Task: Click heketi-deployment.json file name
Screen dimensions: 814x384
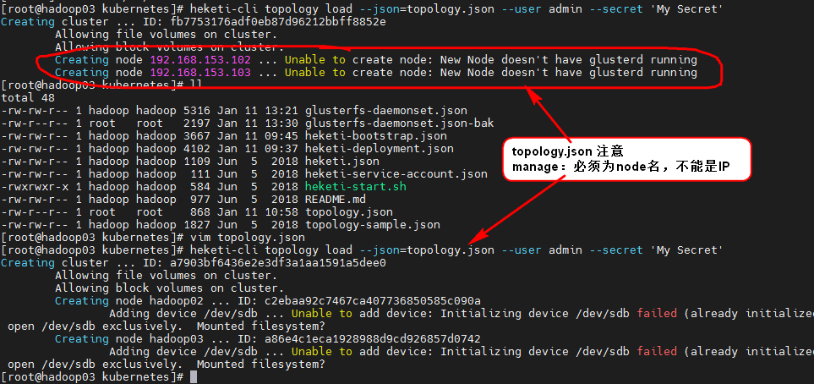Action: click(380, 149)
